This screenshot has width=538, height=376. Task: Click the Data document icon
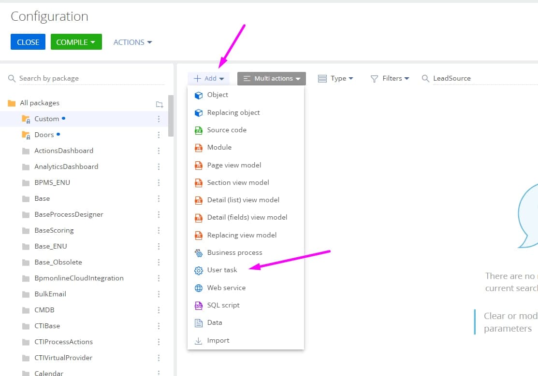(x=198, y=323)
